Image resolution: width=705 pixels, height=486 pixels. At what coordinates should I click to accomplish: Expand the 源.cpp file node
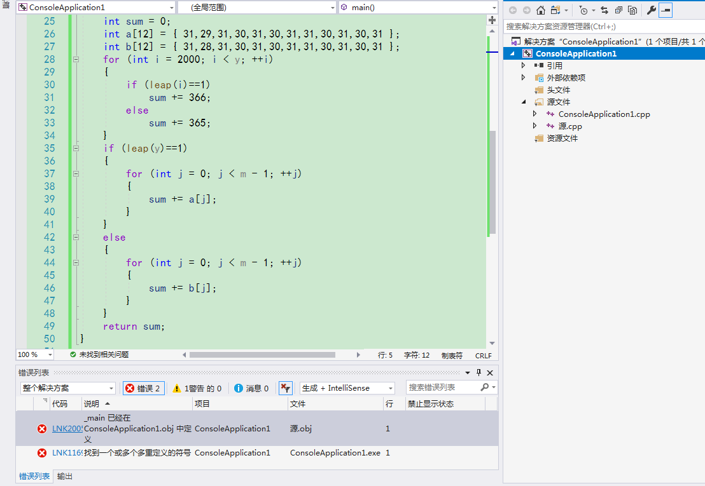pyautogui.click(x=534, y=126)
